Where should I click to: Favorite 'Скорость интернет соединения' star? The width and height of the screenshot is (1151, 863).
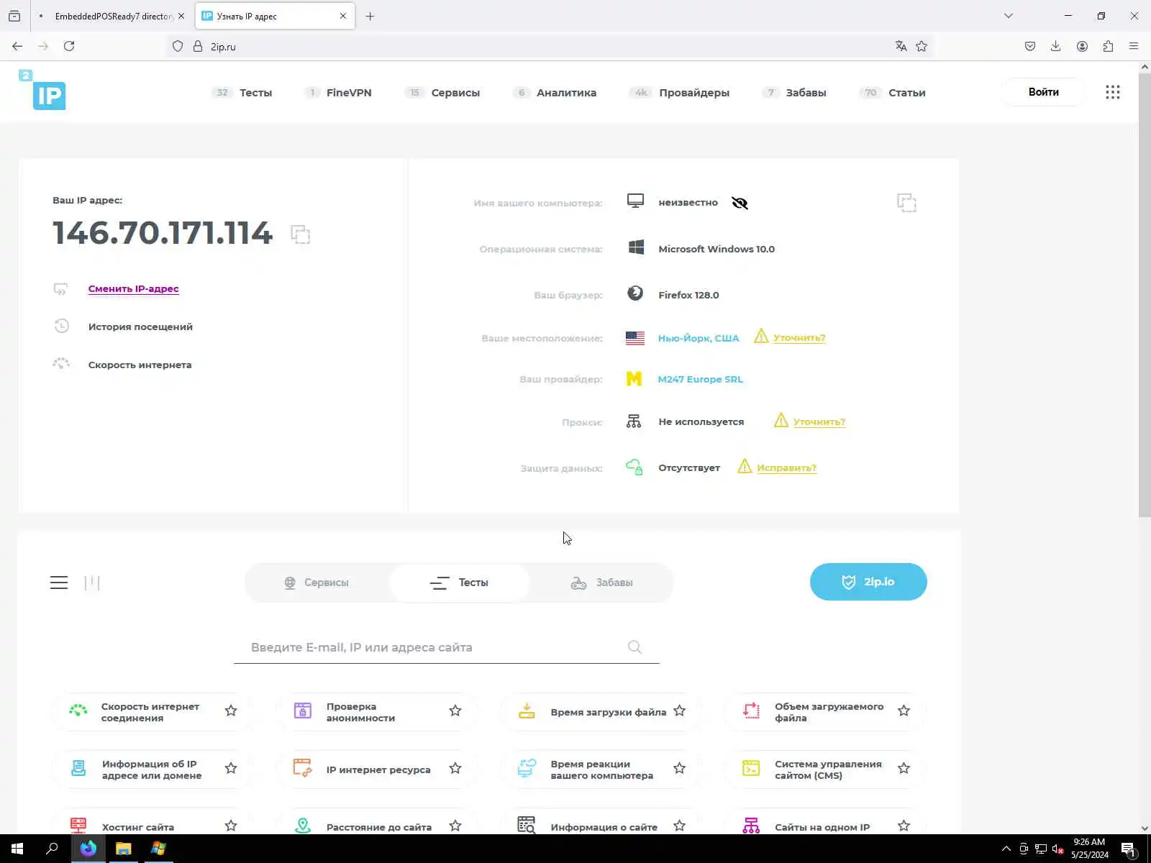tap(231, 711)
